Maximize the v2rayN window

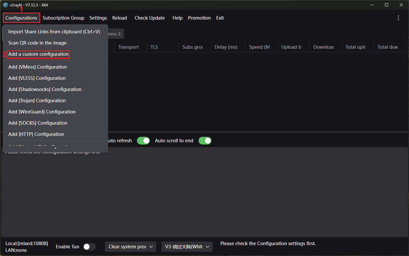[386, 5]
